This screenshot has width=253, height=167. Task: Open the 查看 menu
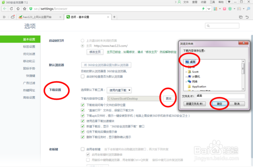(x=195, y=2)
